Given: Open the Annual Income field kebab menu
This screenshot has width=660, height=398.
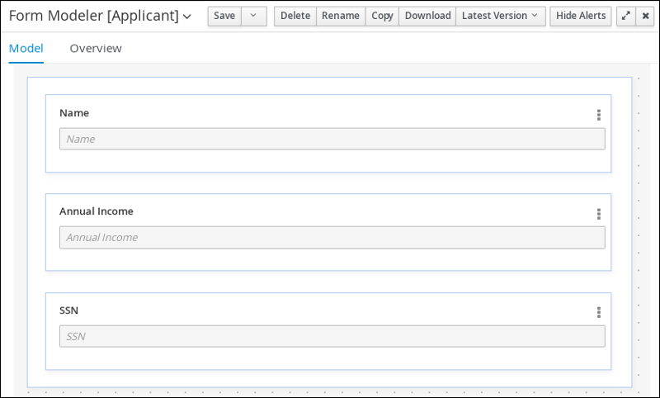Looking at the screenshot, I should tap(599, 214).
